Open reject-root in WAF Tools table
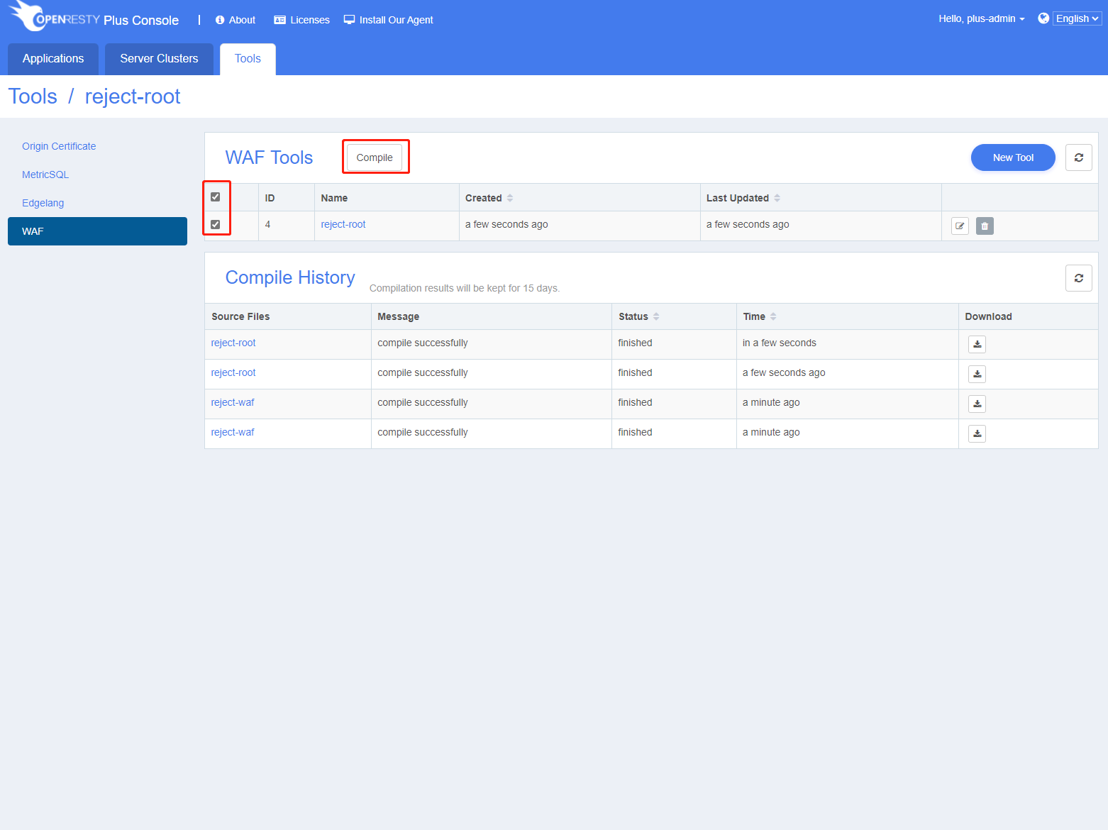Viewport: 1108px width, 830px height. click(343, 224)
